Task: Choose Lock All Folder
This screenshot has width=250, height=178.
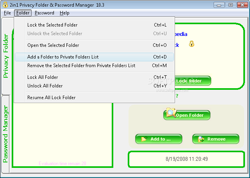Action: (94, 77)
